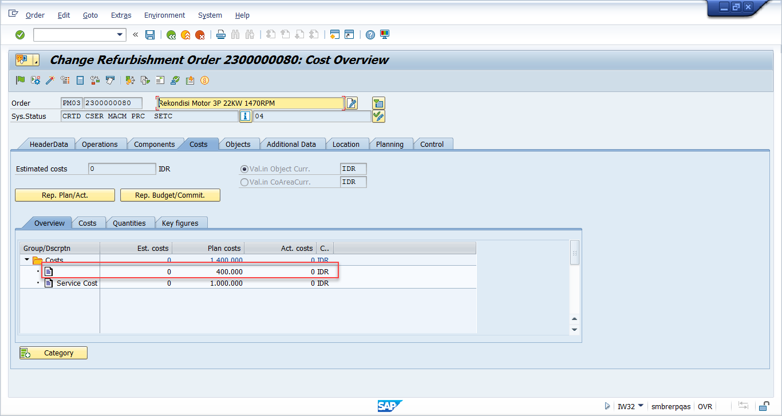Click the green Back arrow icon
The width and height of the screenshot is (782, 416).
point(171,35)
